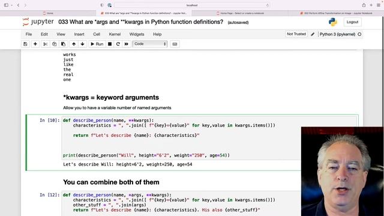Move selected cell down arrow
The width and height of the screenshot is (384, 216).
click(x=83, y=44)
